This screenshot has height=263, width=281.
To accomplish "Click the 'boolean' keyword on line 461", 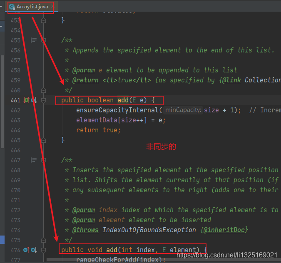I will 101,100.
